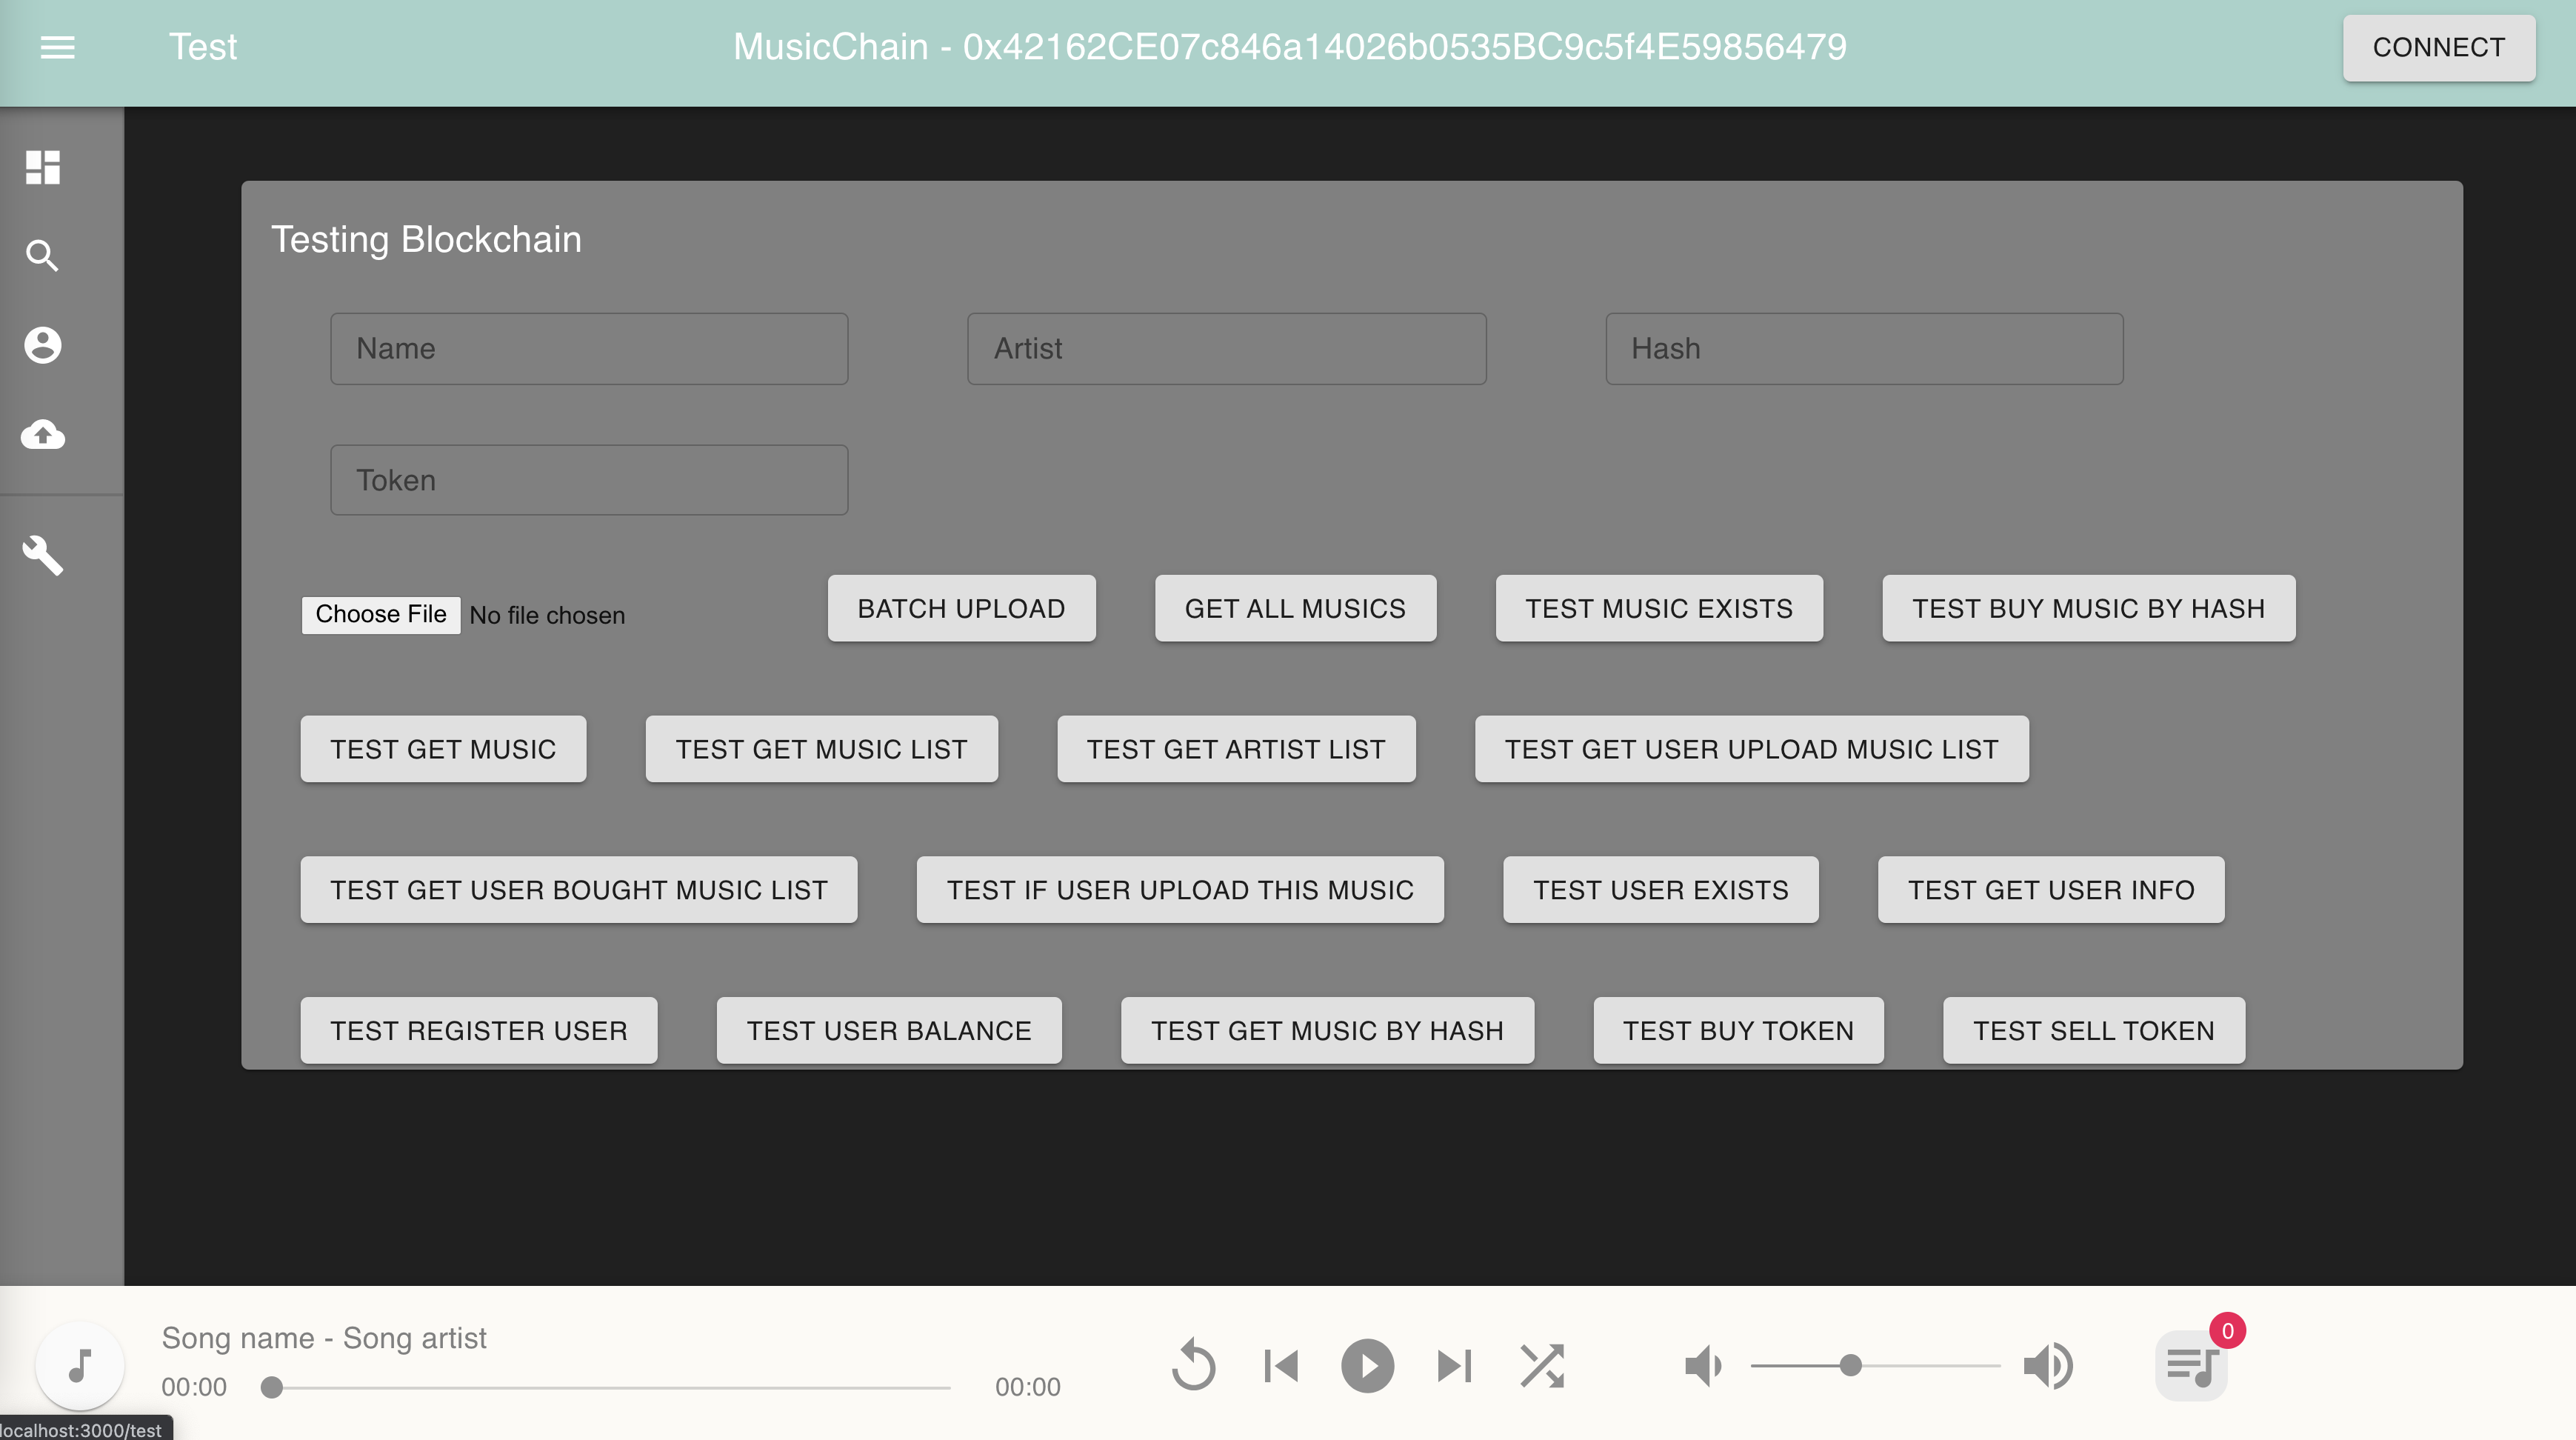Go to the previous track

click(1281, 1366)
